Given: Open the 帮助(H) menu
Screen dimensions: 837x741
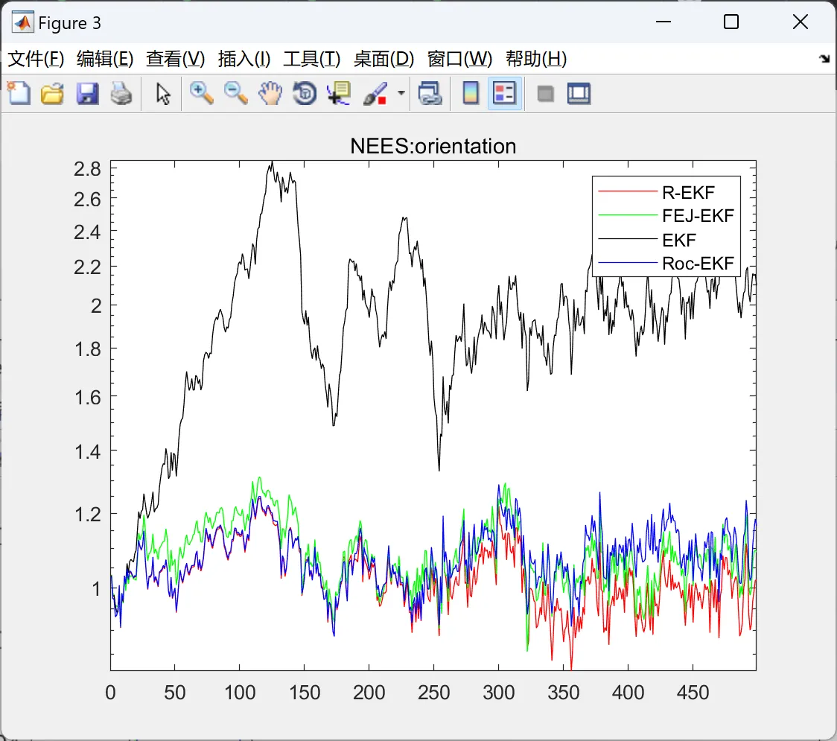Looking at the screenshot, I should pos(536,59).
